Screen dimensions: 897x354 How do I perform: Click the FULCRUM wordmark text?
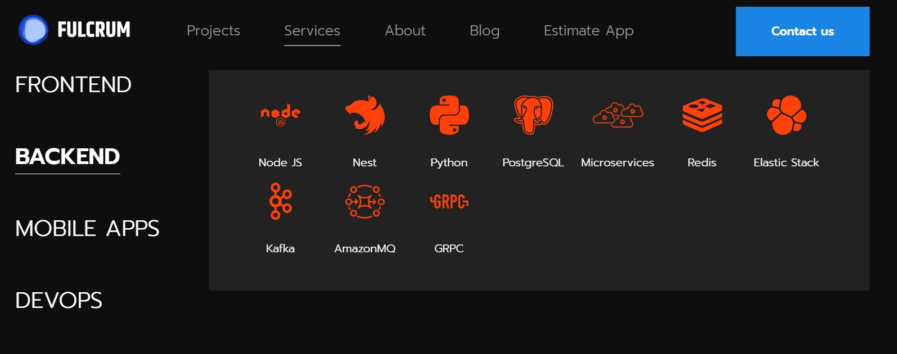(x=94, y=30)
